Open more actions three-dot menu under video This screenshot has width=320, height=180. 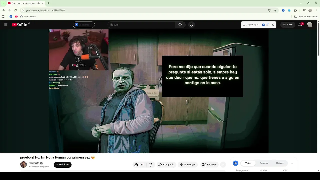pos(223,165)
